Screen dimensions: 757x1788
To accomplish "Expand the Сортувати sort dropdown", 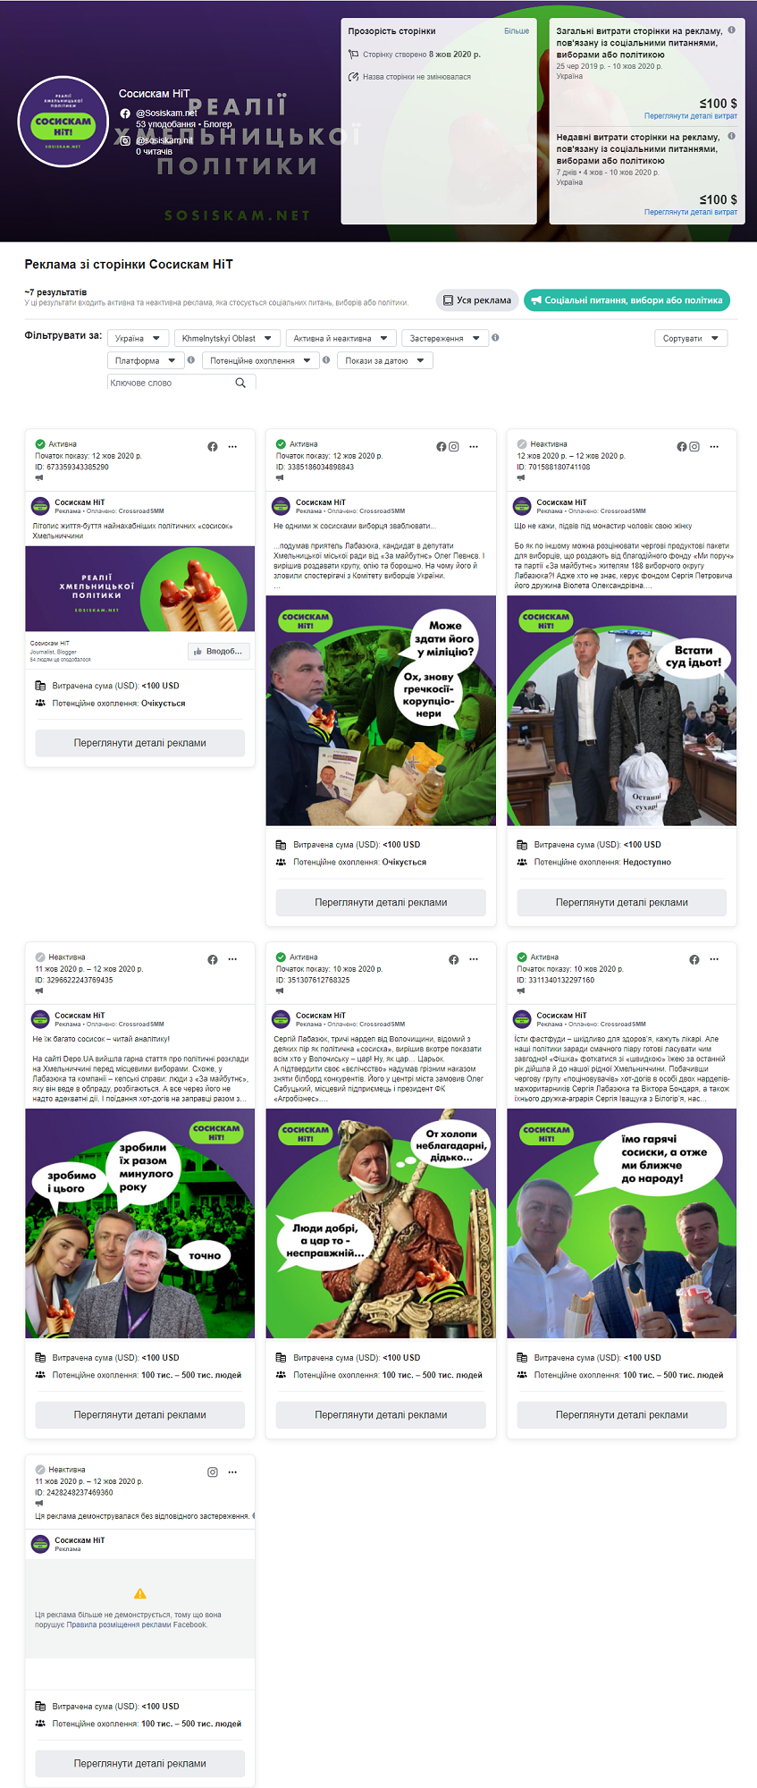I will (x=691, y=338).
